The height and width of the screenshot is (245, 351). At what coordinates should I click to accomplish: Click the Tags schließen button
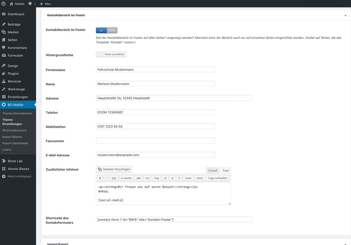tap(217, 178)
